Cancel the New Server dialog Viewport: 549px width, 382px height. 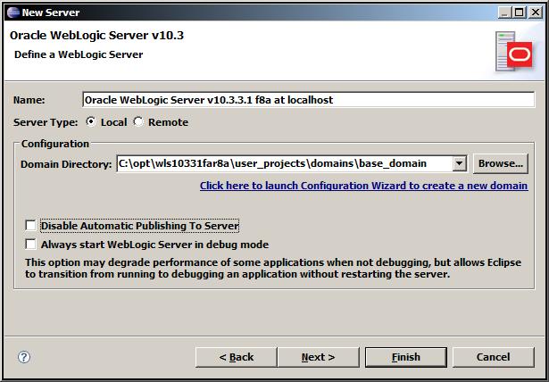tap(493, 357)
